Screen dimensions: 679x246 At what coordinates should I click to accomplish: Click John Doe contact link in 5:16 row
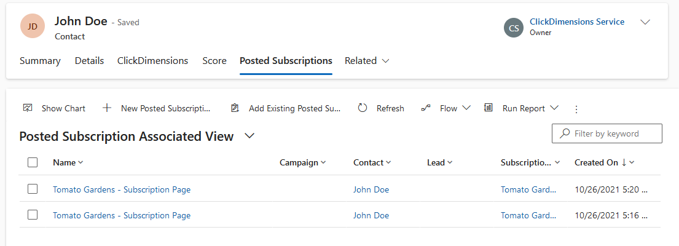pos(371,215)
